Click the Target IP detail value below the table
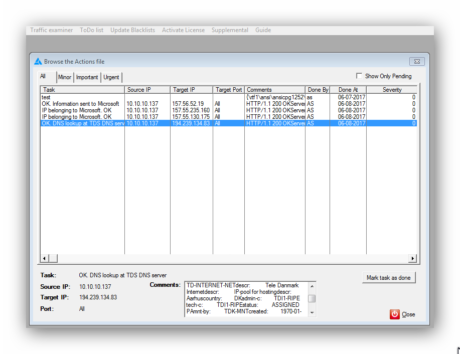This screenshot has width=460, height=354. pyautogui.click(x=98, y=297)
